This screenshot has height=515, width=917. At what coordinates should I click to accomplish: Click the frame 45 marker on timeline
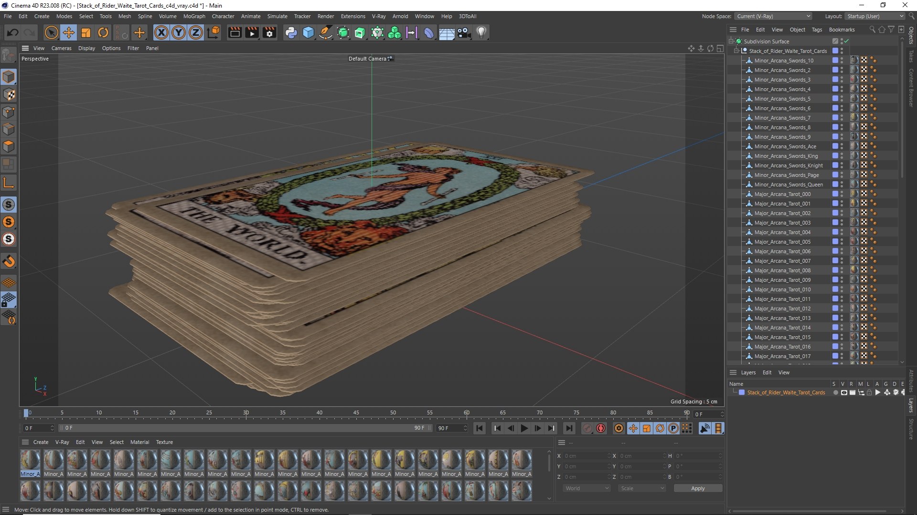(x=356, y=412)
